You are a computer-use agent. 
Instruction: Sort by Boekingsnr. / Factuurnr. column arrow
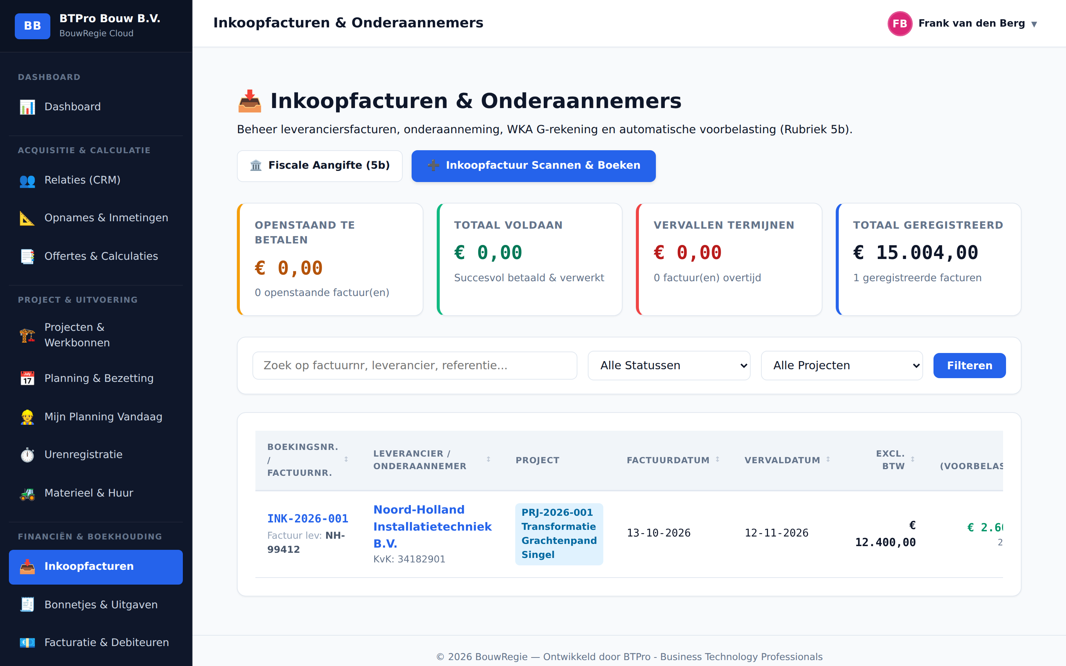tap(346, 460)
